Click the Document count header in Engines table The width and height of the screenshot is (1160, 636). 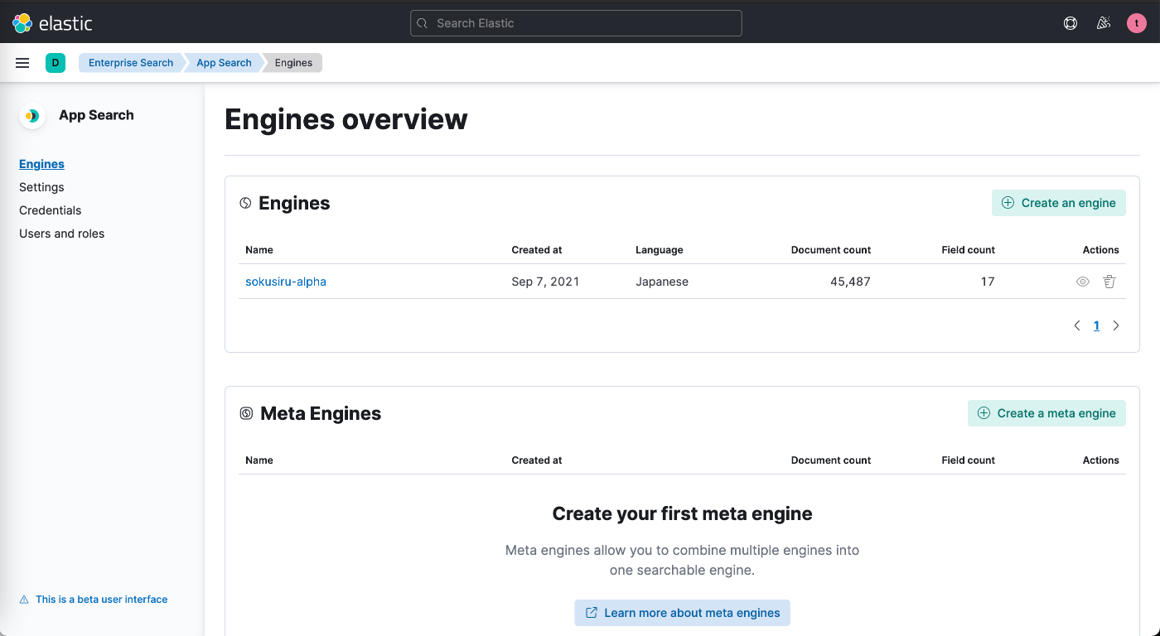[831, 250]
